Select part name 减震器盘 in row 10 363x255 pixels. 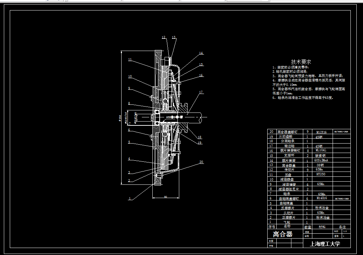pyautogui.click(x=287, y=179)
